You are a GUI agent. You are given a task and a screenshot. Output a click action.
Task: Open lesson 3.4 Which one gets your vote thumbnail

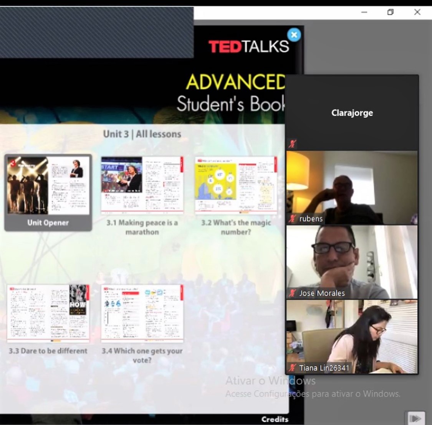142,313
